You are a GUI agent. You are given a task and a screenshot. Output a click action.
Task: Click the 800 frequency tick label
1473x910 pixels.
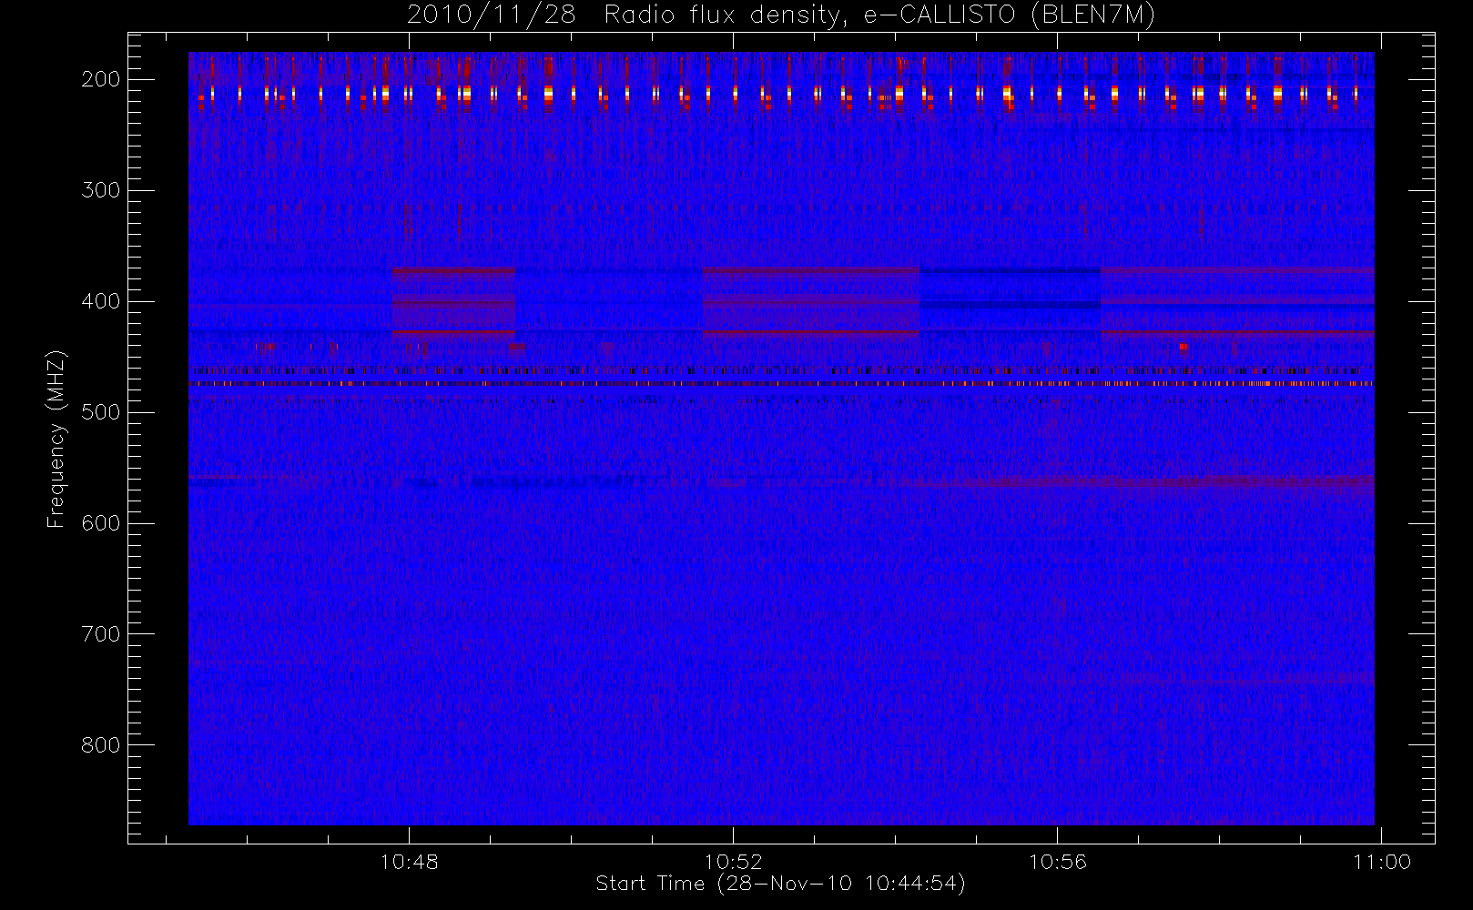101,745
